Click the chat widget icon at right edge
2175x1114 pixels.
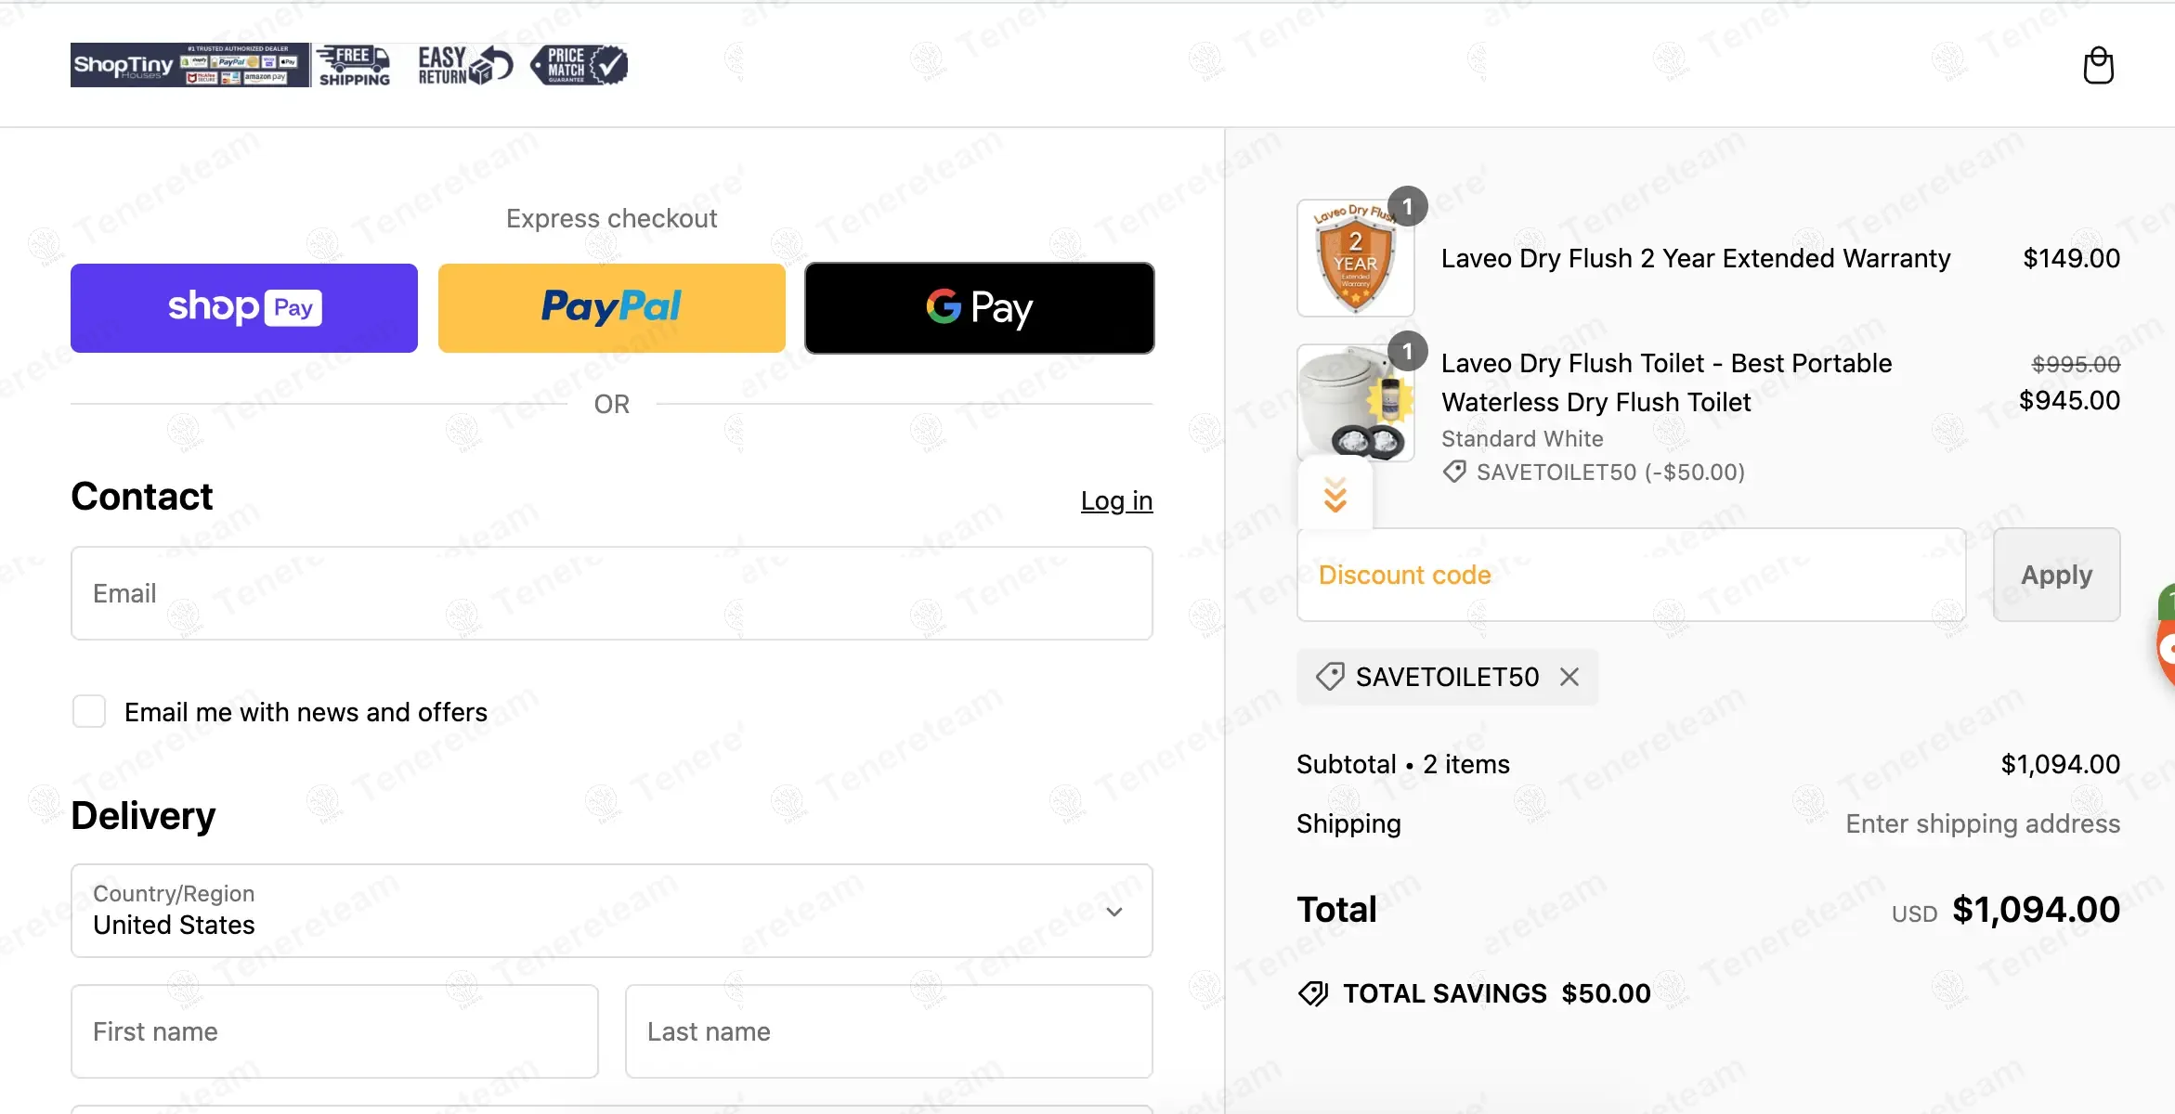[2166, 641]
